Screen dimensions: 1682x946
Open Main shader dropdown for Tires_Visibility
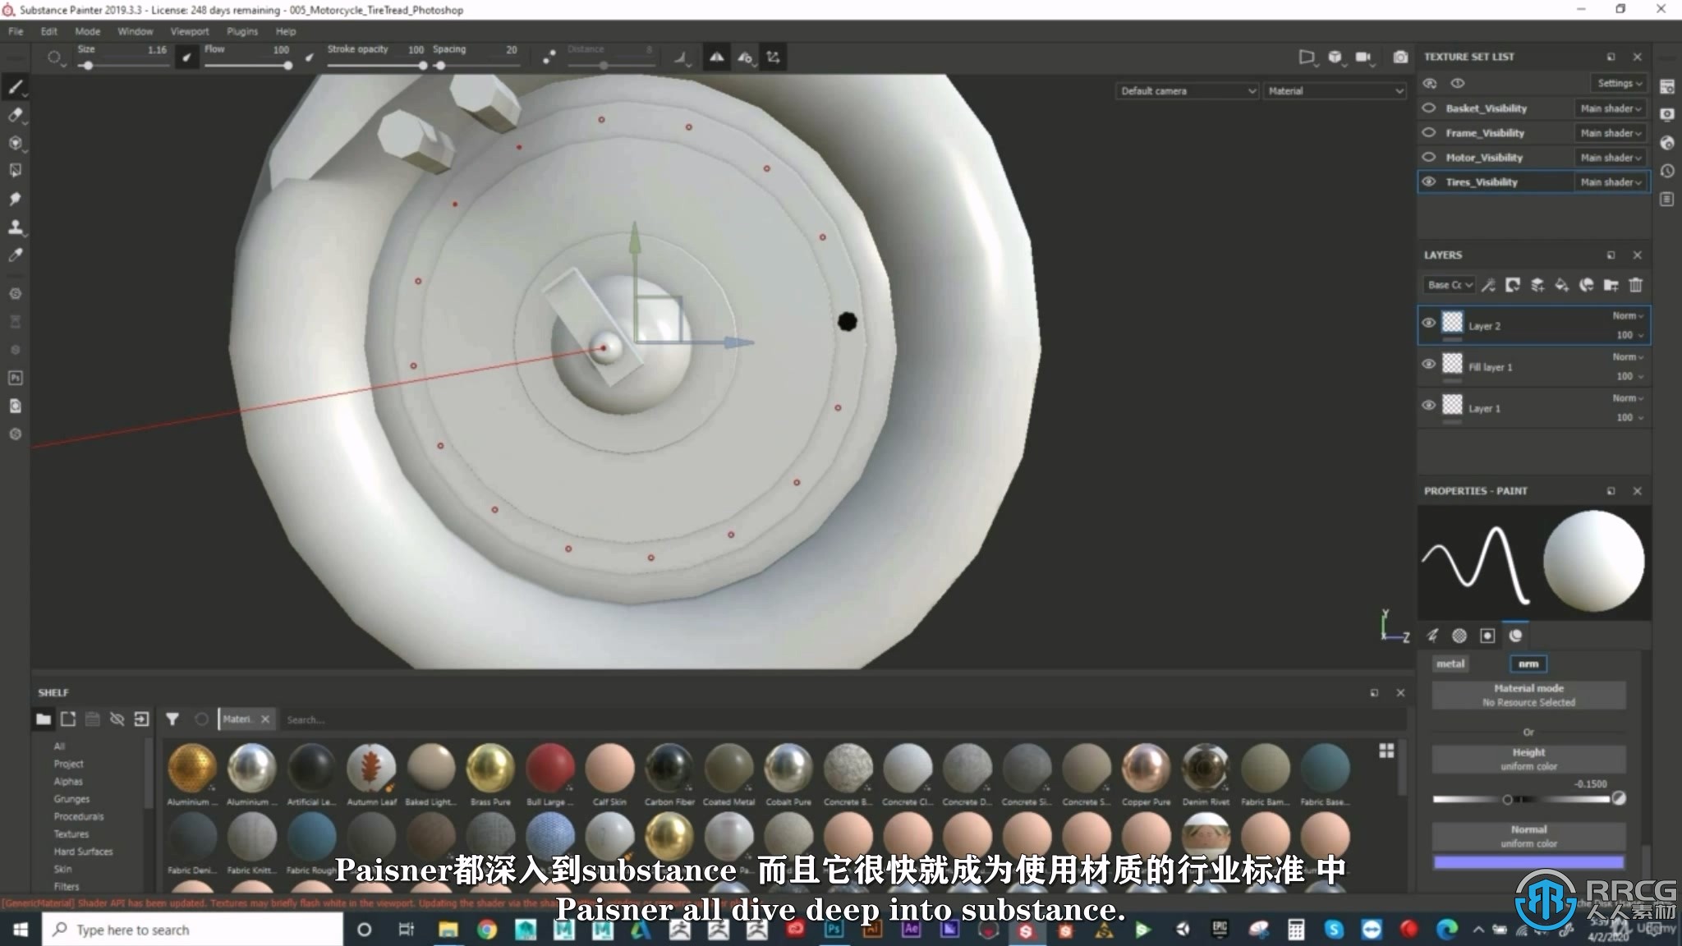point(1611,182)
